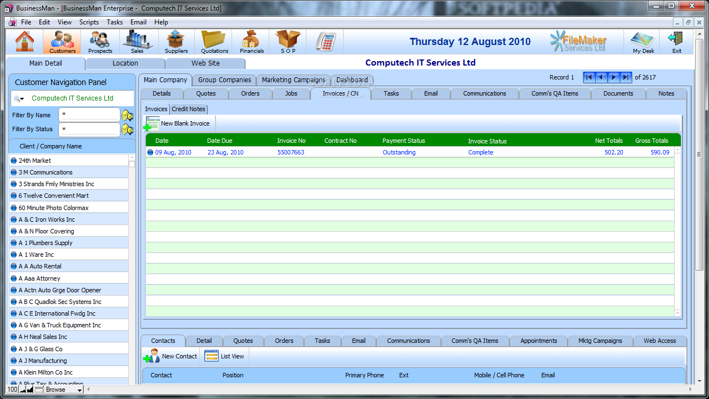
Task: Click the Outstanding payment status
Action: (x=399, y=152)
